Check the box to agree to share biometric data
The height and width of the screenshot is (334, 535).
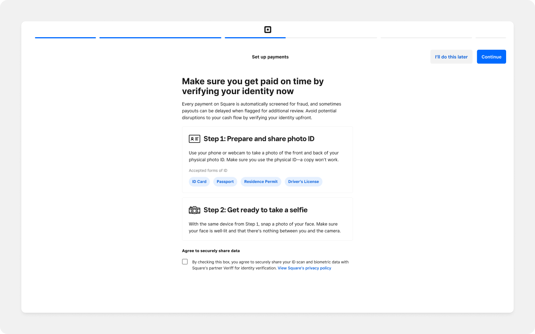pos(185,262)
